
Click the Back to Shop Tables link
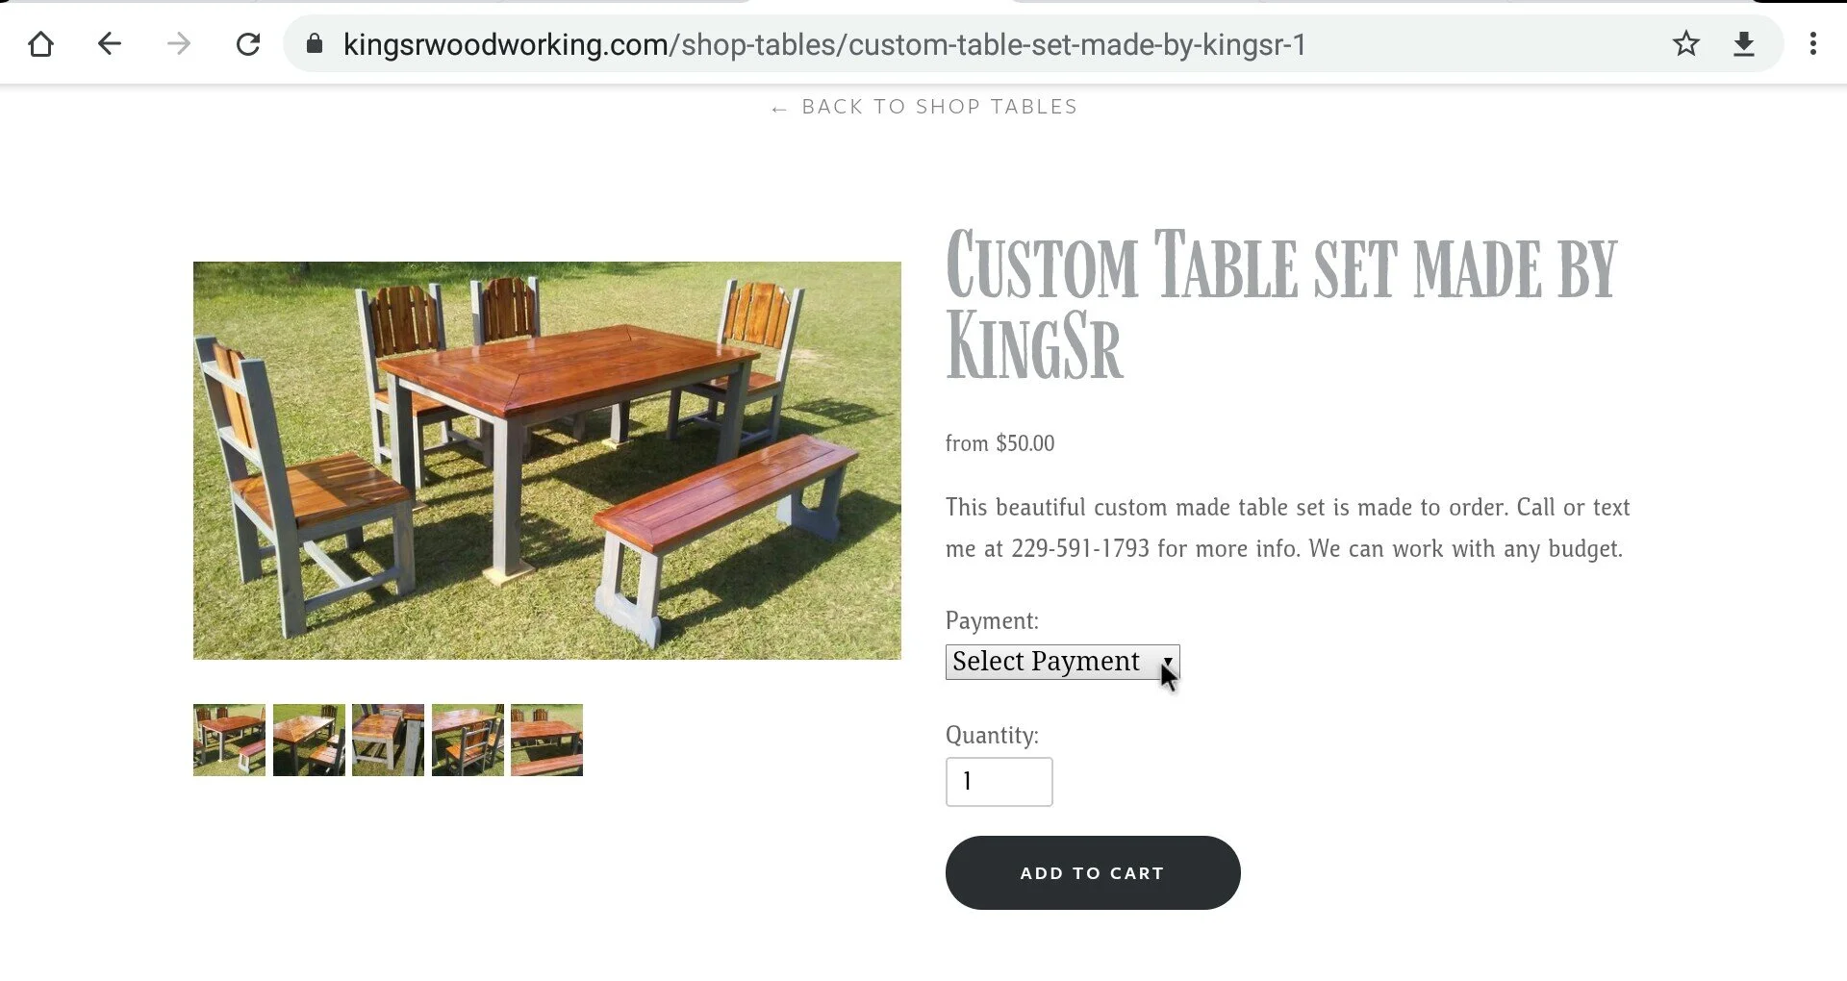pyautogui.click(x=924, y=107)
